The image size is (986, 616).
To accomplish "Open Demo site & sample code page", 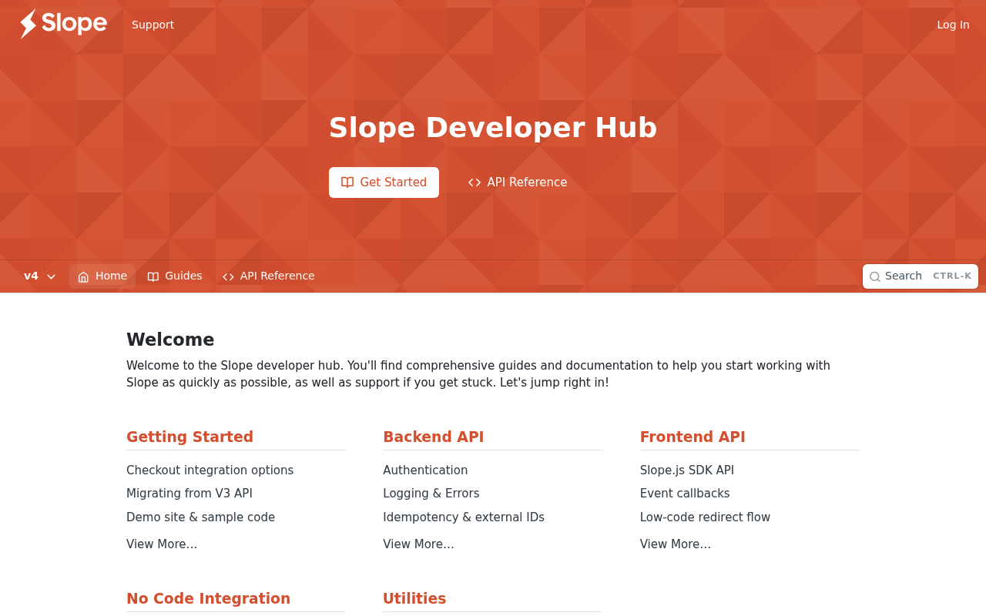I will pyautogui.click(x=200, y=517).
